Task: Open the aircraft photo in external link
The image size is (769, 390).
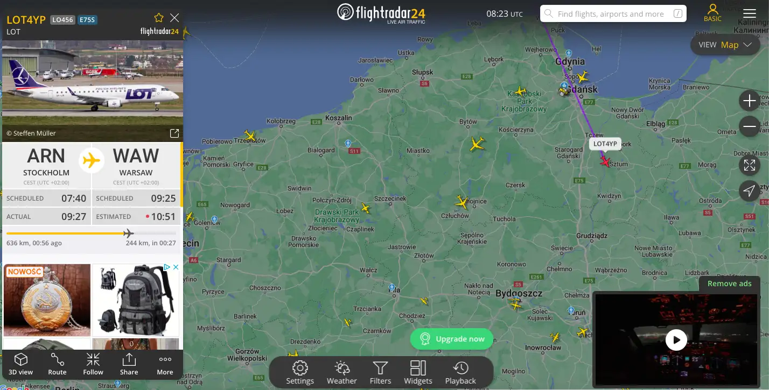Action: tap(174, 133)
